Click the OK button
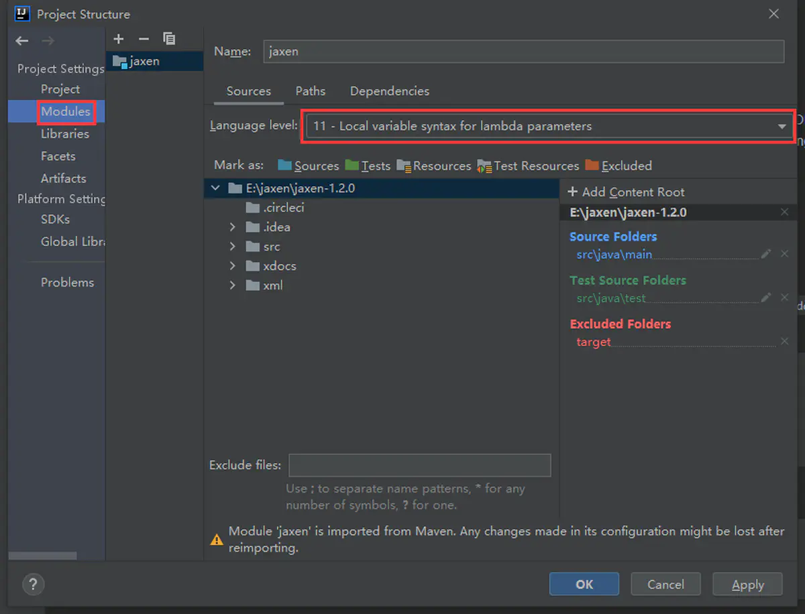Image resolution: width=805 pixels, height=614 pixels. (584, 584)
